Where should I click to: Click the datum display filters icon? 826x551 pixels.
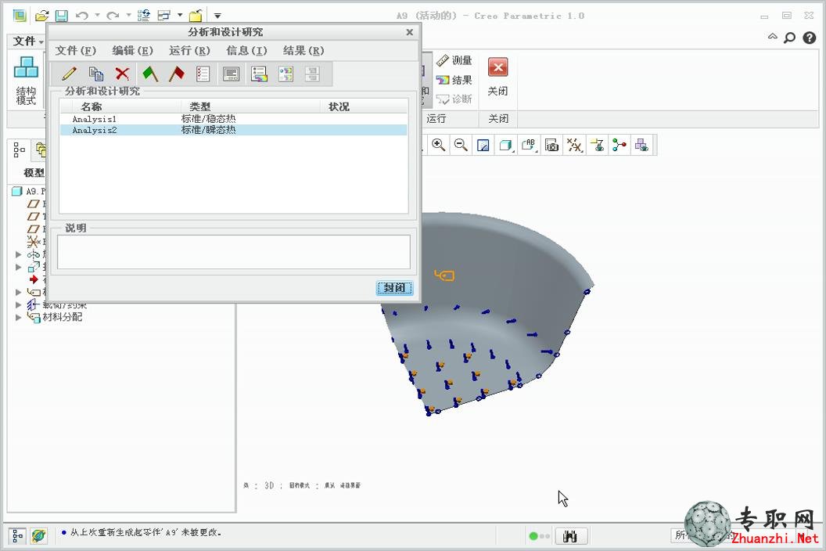(574, 145)
